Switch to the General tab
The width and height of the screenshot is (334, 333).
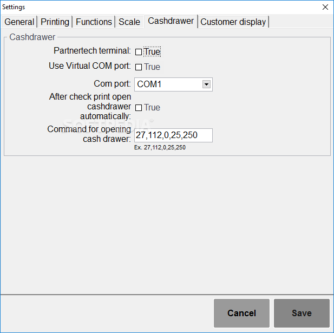(19, 22)
